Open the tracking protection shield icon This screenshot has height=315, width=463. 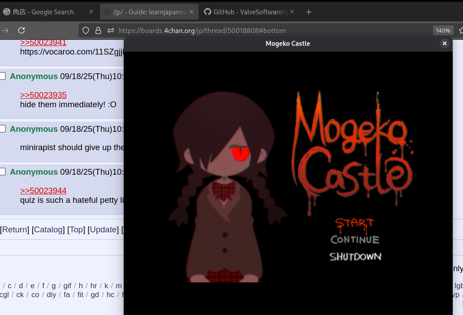click(x=86, y=30)
